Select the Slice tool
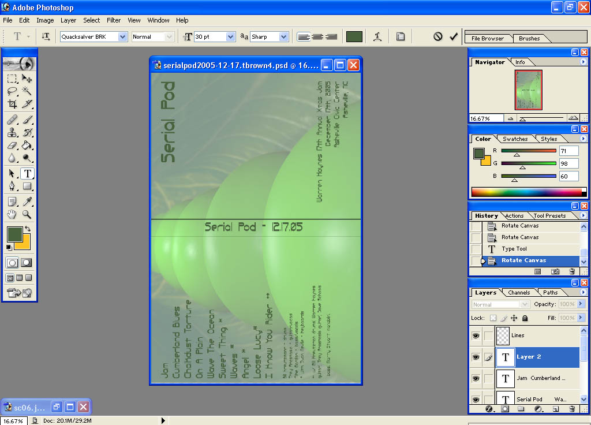Viewport: 591px width, 425px height. point(27,104)
